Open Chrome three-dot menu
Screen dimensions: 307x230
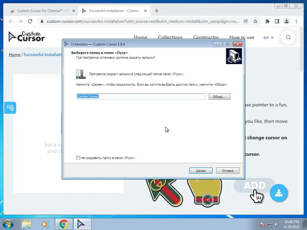pos(296,21)
